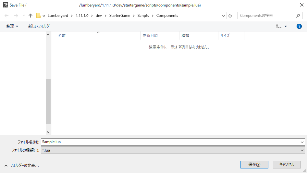
Task: Close the Save File dialog
Action: click(302, 5)
